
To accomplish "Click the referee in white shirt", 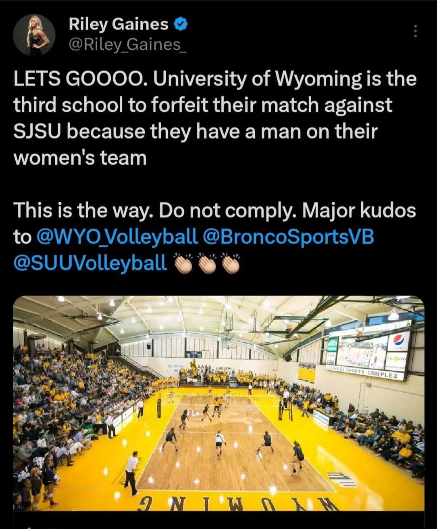I will point(131,473).
